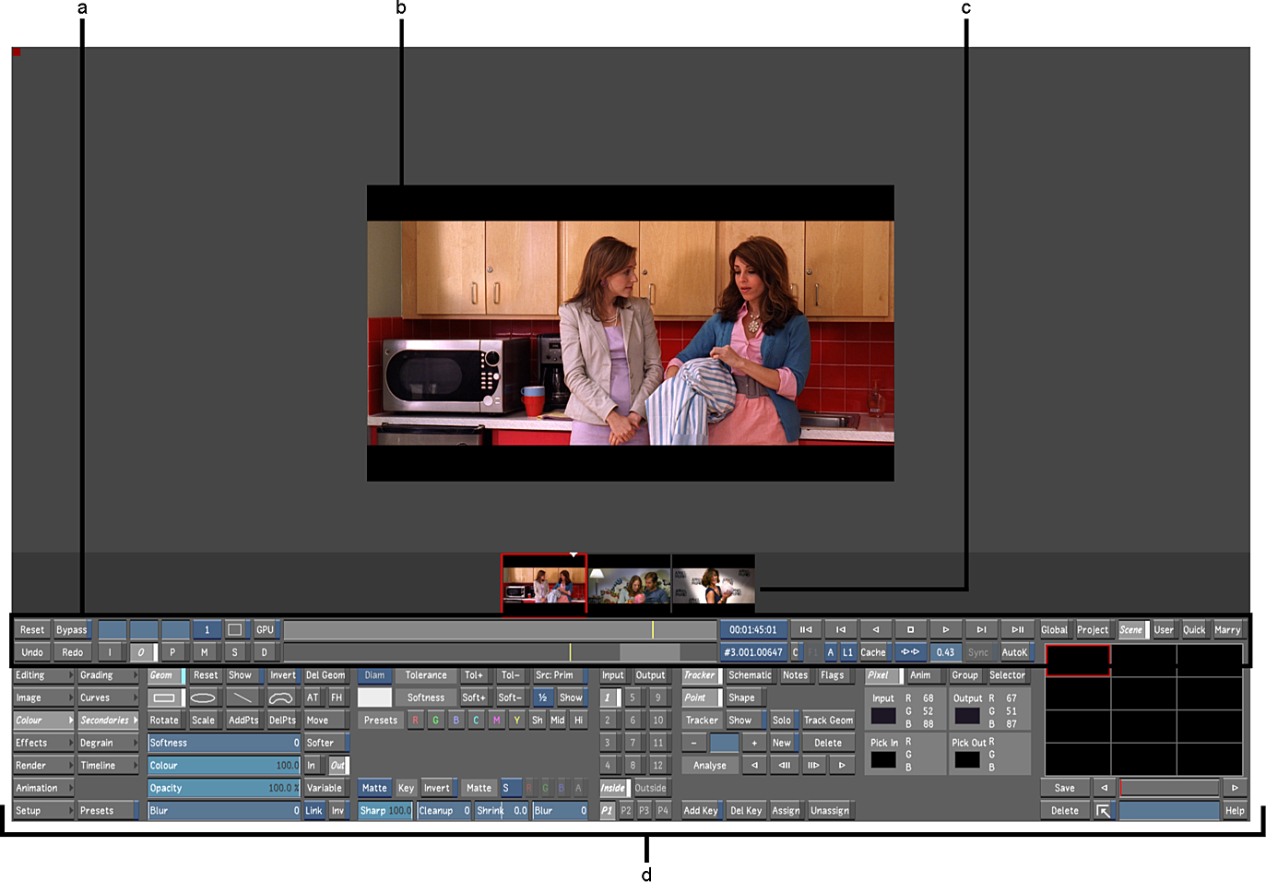1266x882 pixels.
Task: Jump to the start of the timeline
Action: click(806, 629)
